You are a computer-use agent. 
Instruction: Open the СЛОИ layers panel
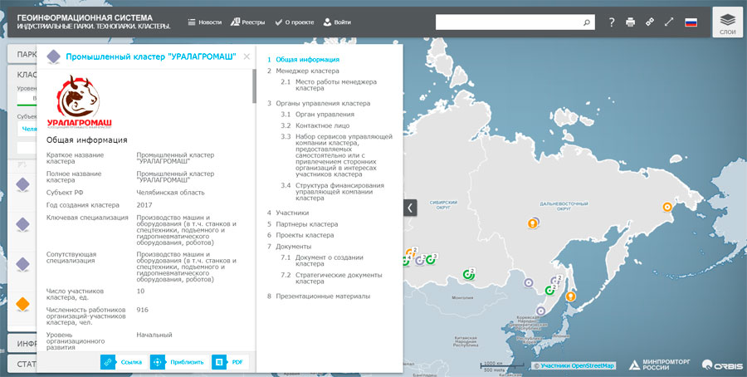[727, 22]
